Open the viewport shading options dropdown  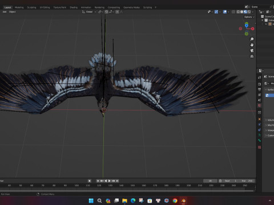pos(253,12)
